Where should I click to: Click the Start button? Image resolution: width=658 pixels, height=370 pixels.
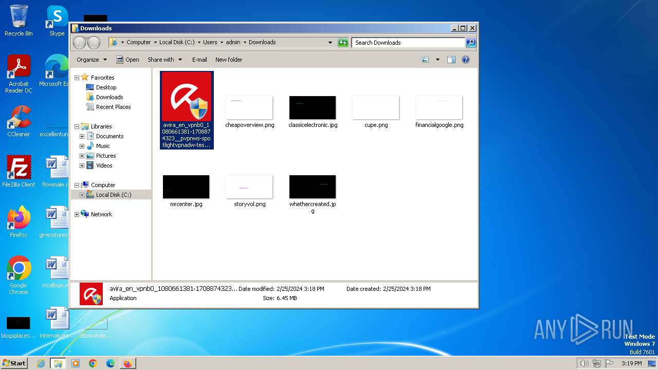click(x=14, y=363)
